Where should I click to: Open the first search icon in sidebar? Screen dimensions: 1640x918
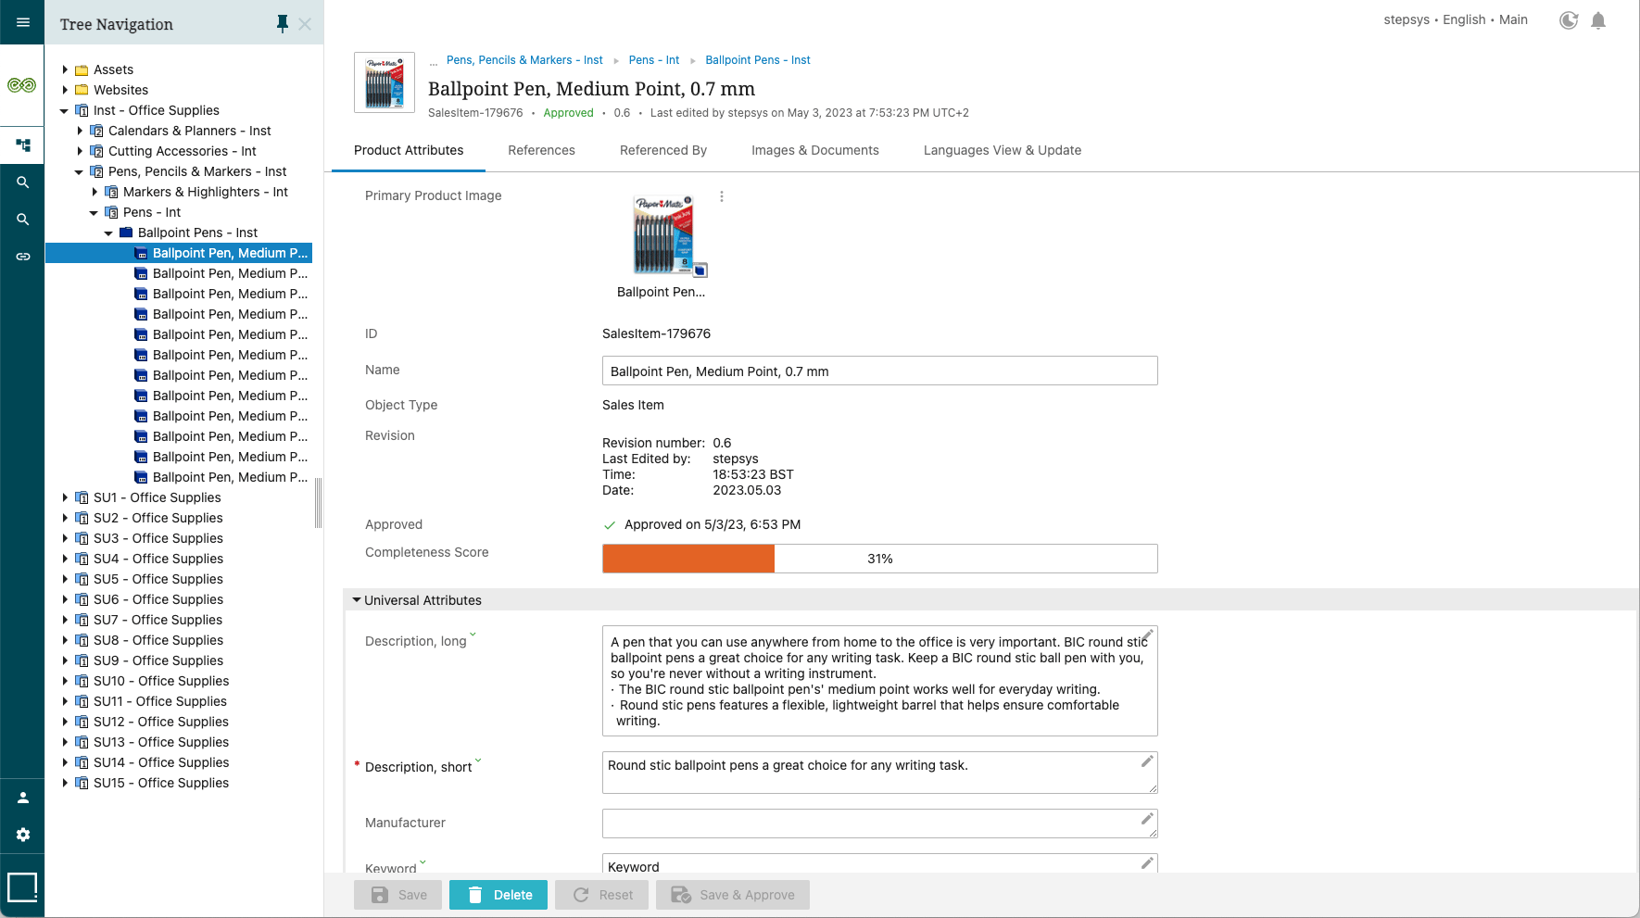pos(23,182)
